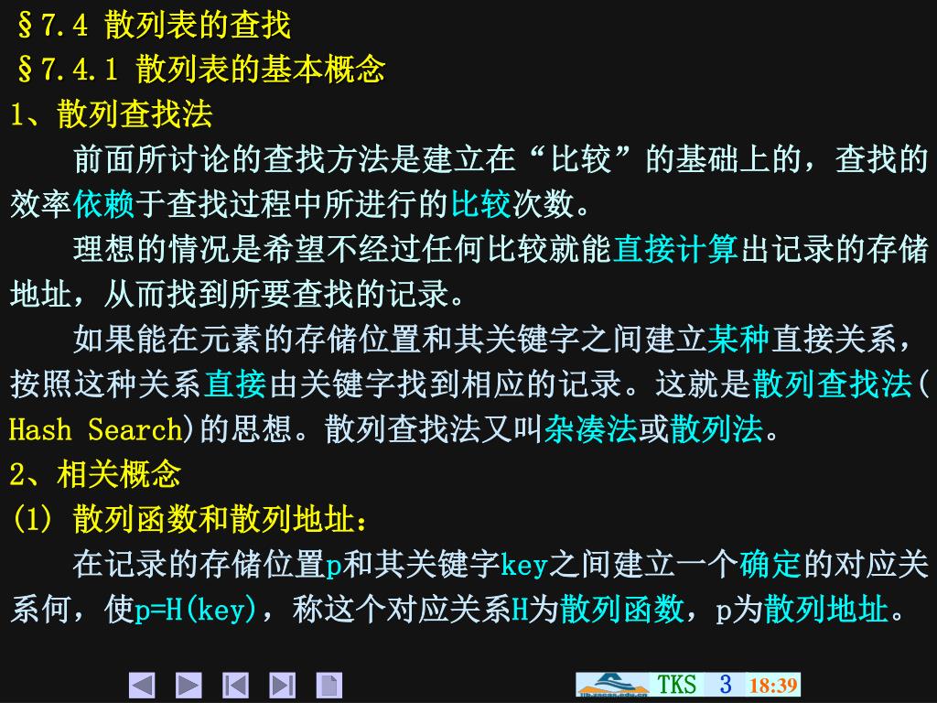Click the cyan term '散列法' before the period
Screen dimensions: 937x703
click(x=716, y=429)
